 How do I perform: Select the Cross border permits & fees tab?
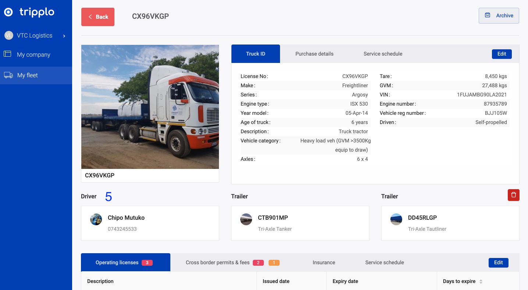(217, 262)
